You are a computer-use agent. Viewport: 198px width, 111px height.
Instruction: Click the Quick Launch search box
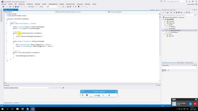177,1
